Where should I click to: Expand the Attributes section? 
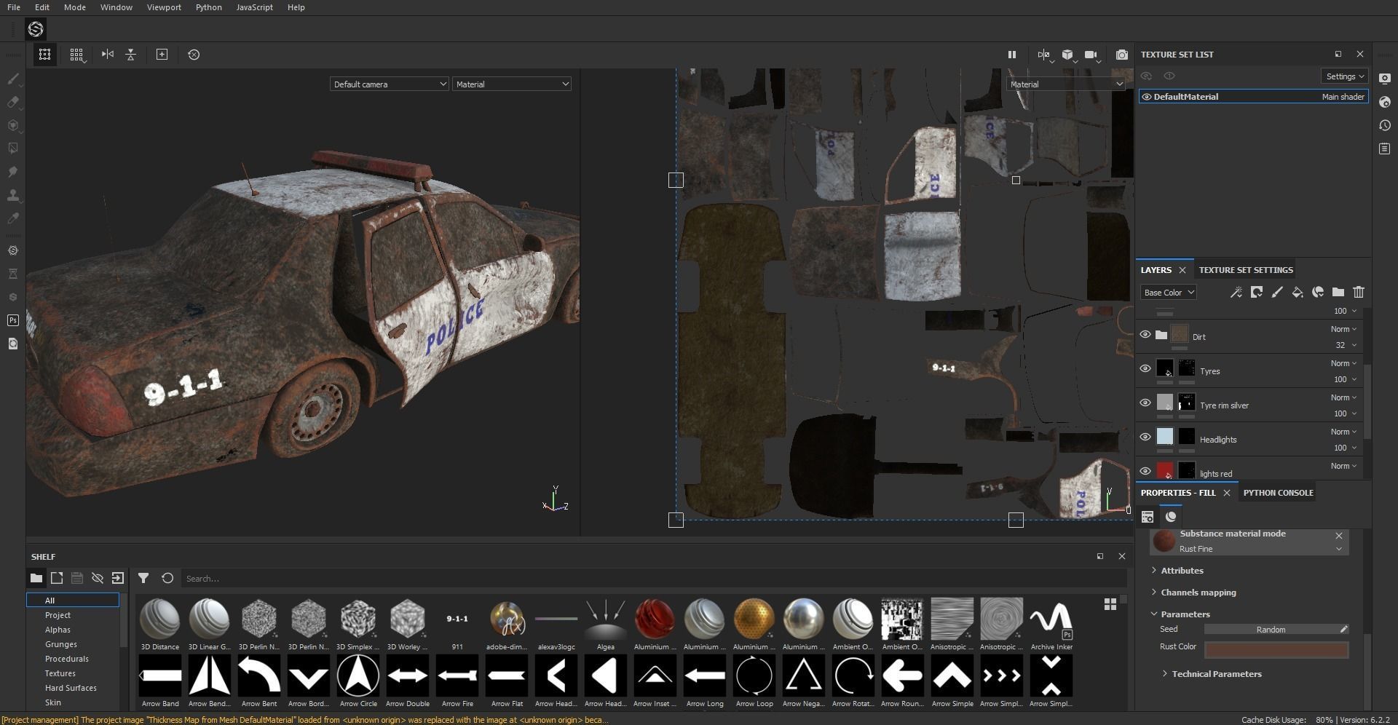pyautogui.click(x=1177, y=571)
